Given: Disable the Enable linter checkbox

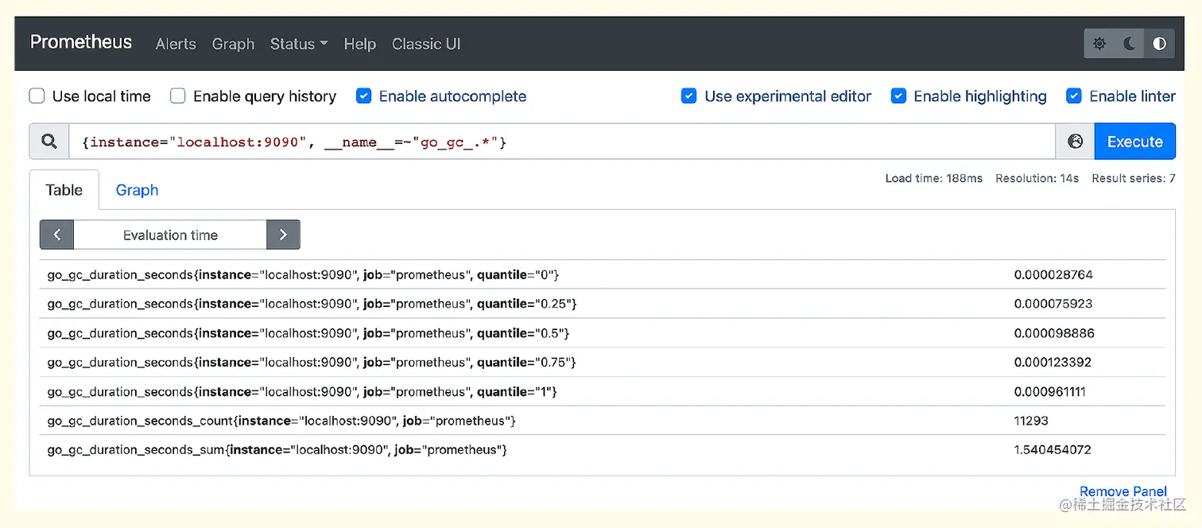Looking at the screenshot, I should pos(1074,96).
